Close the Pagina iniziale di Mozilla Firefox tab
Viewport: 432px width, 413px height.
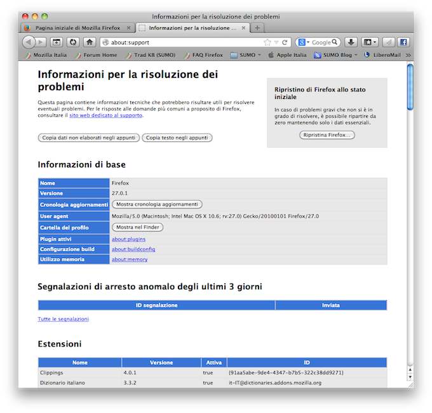(x=128, y=28)
